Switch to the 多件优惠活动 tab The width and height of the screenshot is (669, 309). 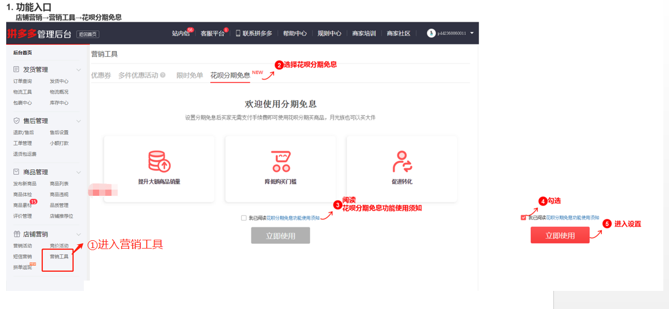click(138, 75)
